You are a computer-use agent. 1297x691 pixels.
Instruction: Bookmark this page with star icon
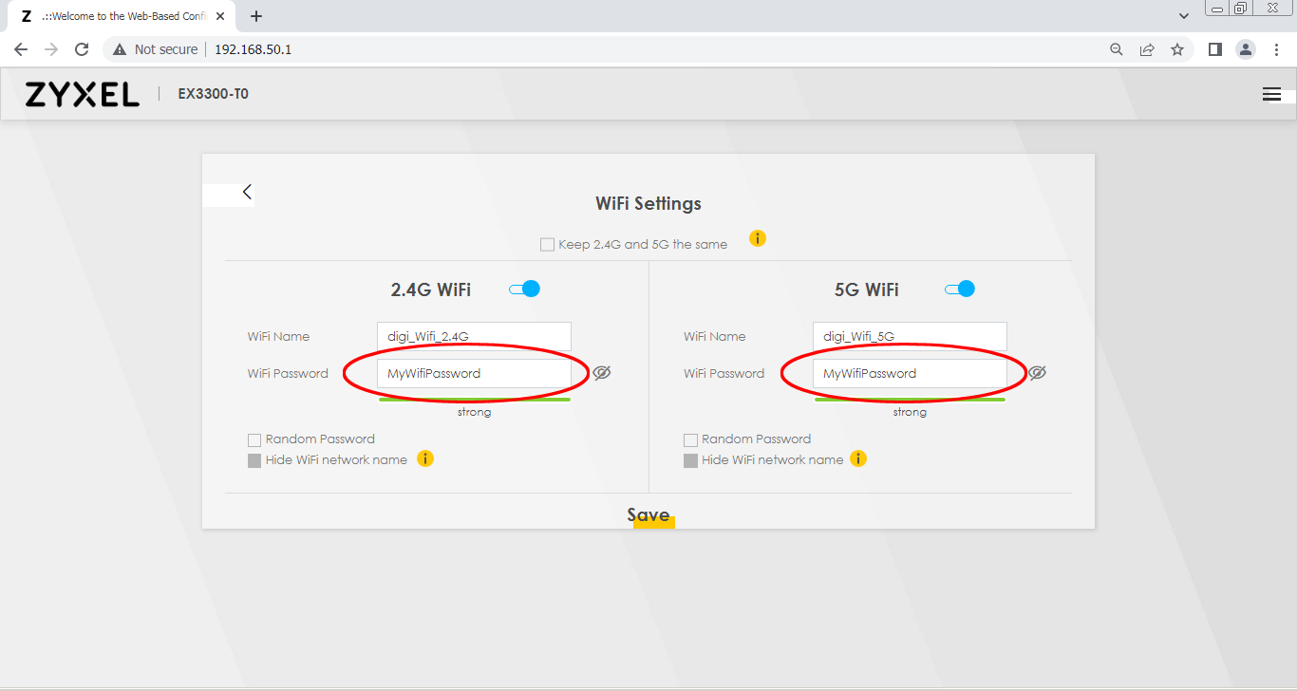point(1177,49)
